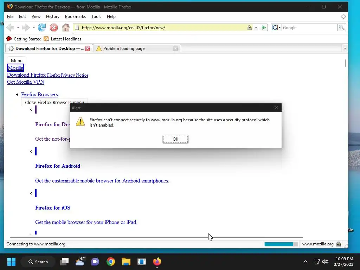Open the Tools menu
360x270 pixels.
coord(96,17)
